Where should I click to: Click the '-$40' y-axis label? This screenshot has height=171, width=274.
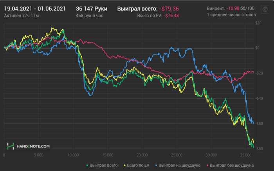(259, 98)
